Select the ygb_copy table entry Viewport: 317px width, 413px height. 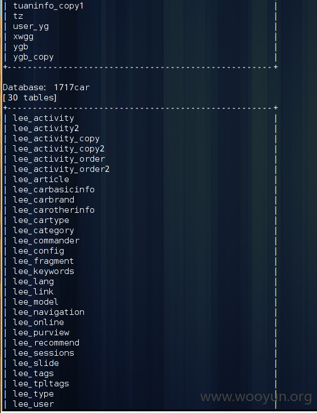pyautogui.click(x=33, y=57)
